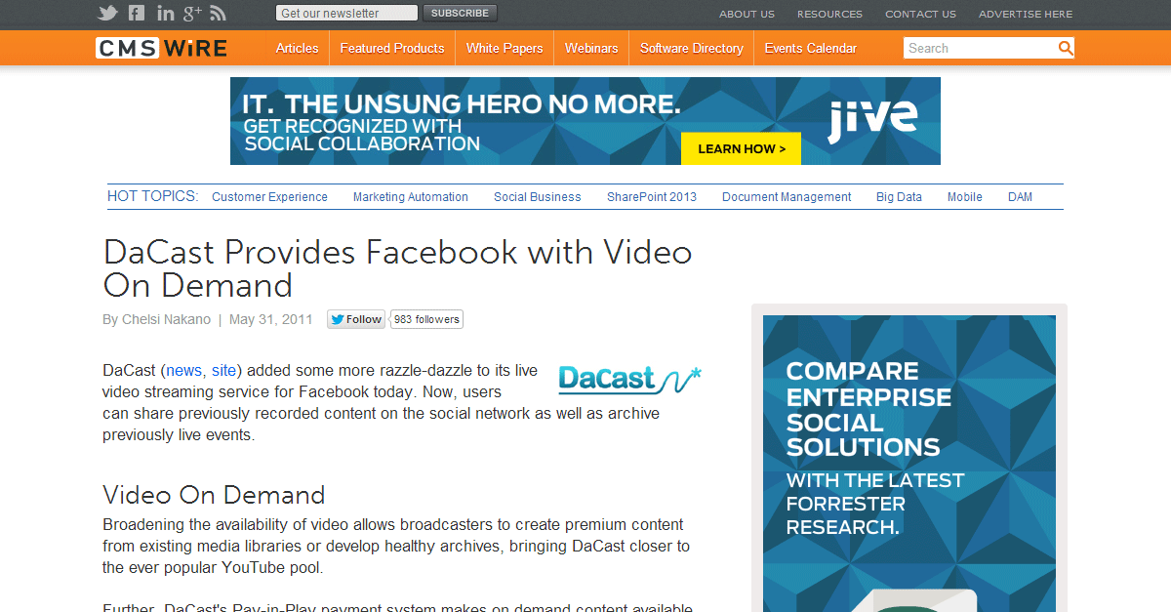Open the RSS feed icon
The height and width of the screenshot is (612, 1171).
point(218,13)
